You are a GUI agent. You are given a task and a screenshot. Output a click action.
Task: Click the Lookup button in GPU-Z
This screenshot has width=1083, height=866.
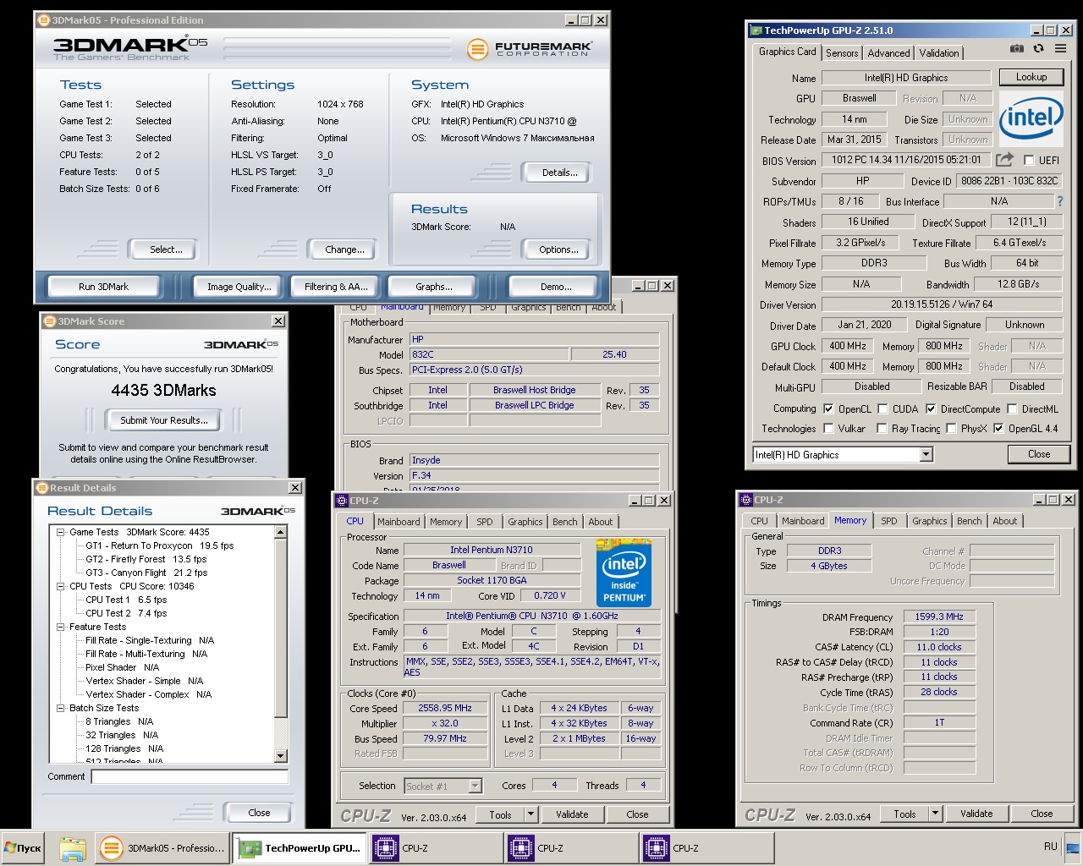point(1031,77)
